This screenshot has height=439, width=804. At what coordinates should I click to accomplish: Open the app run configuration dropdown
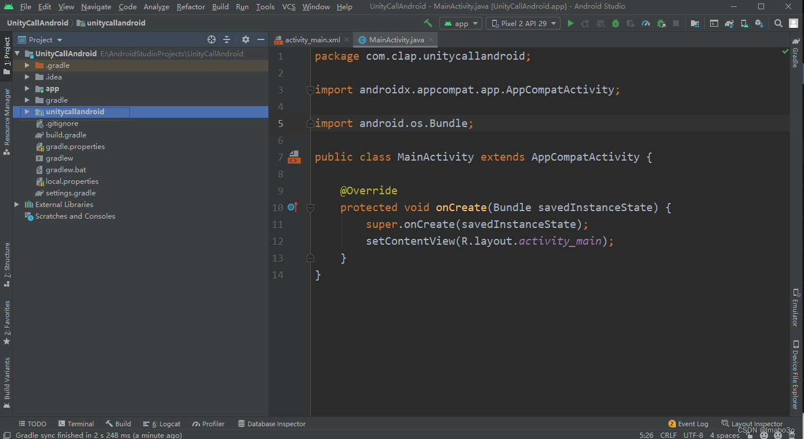[461, 24]
